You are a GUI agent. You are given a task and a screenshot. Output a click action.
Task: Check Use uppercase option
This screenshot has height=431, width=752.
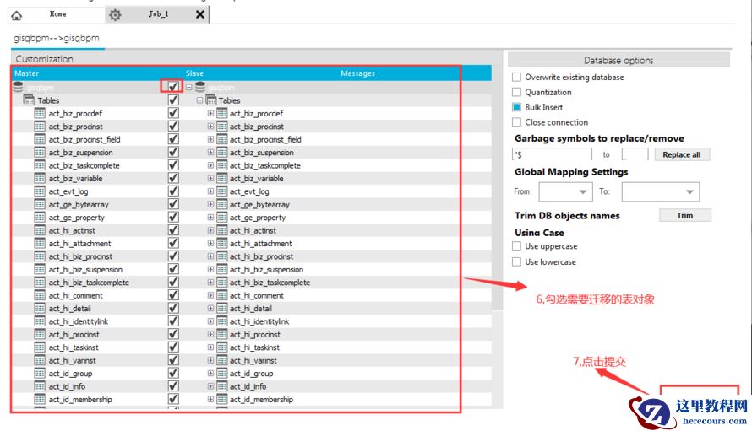516,246
